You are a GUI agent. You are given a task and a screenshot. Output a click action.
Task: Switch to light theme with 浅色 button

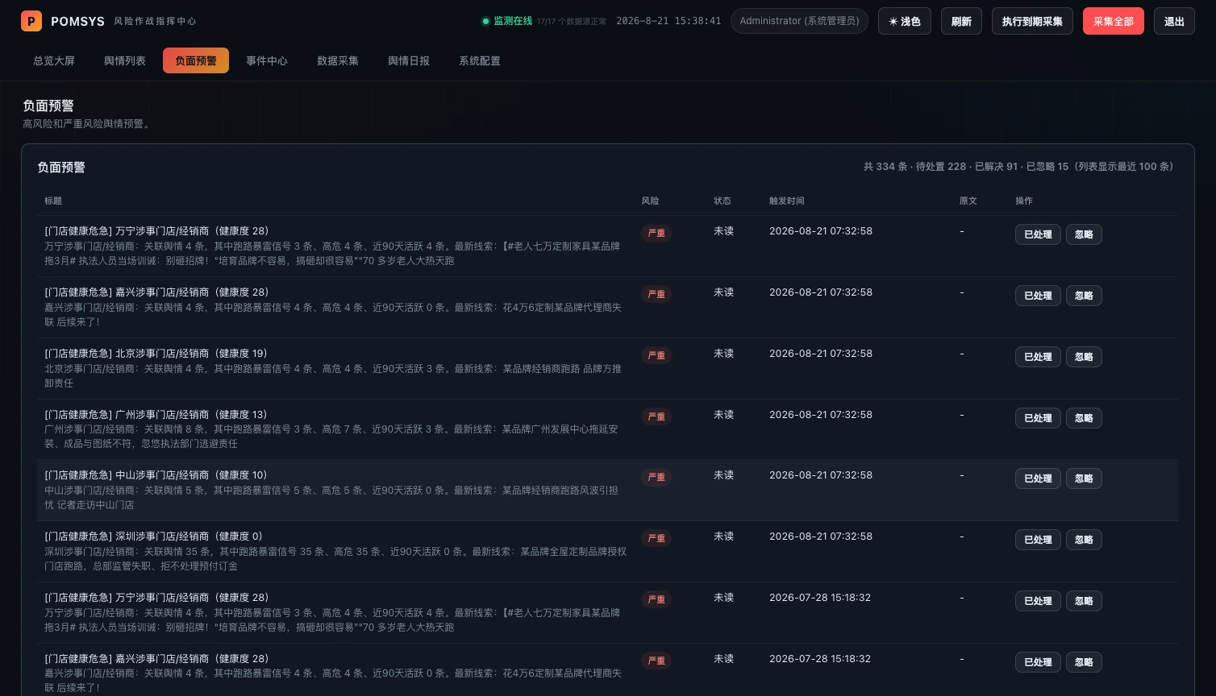coord(905,21)
